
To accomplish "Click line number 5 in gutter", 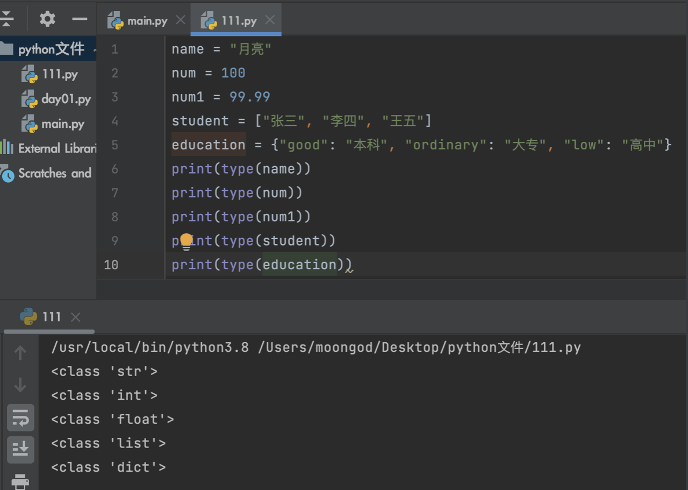I will [x=114, y=145].
